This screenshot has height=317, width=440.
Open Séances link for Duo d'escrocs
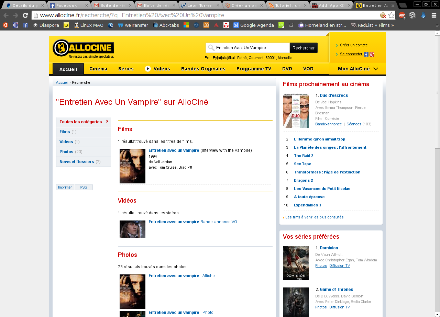click(x=354, y=124)
